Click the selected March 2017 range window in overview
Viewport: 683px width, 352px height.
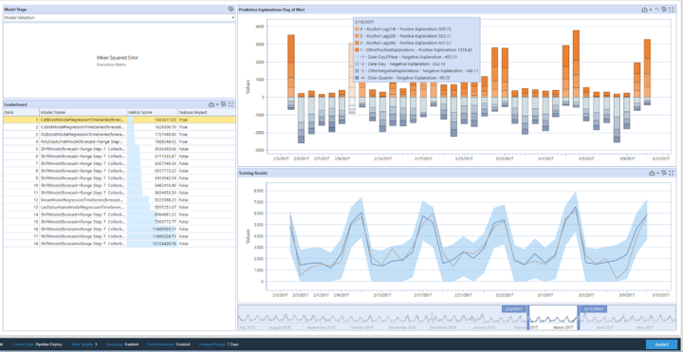click(x=553, y=318)
